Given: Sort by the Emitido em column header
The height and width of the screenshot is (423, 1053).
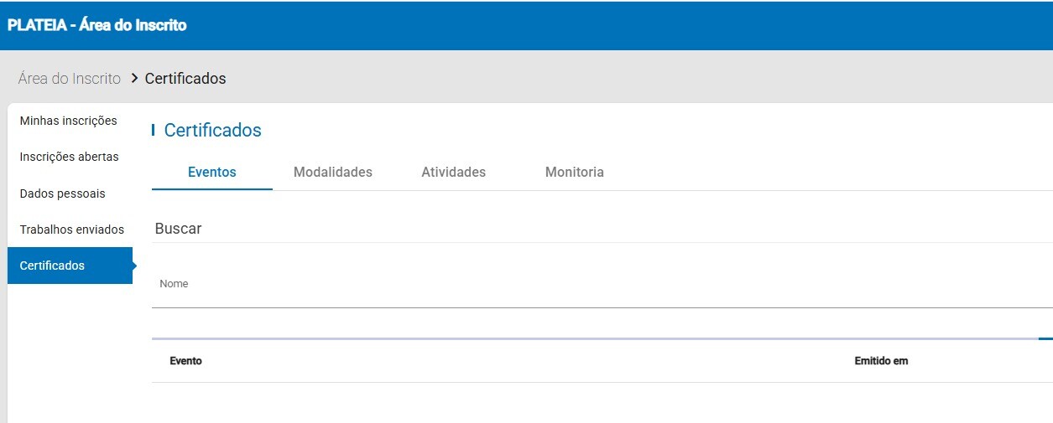Looking at the screenshot, I should pyautogui.click(x=881, y=361).
